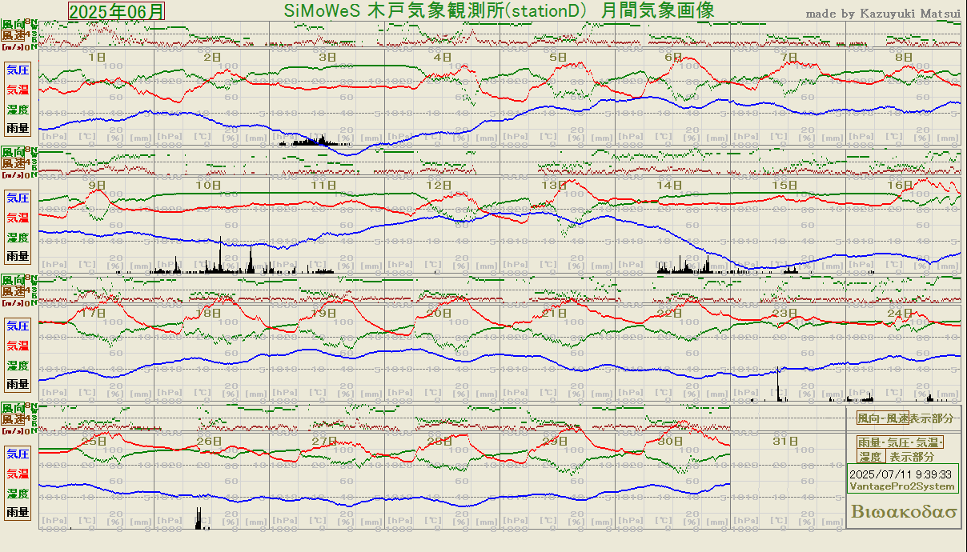Click the Βιωακοδασ logo text
The height and width of the screenshot is (552, 967).
pyautogui.click(x=905, y=512)
